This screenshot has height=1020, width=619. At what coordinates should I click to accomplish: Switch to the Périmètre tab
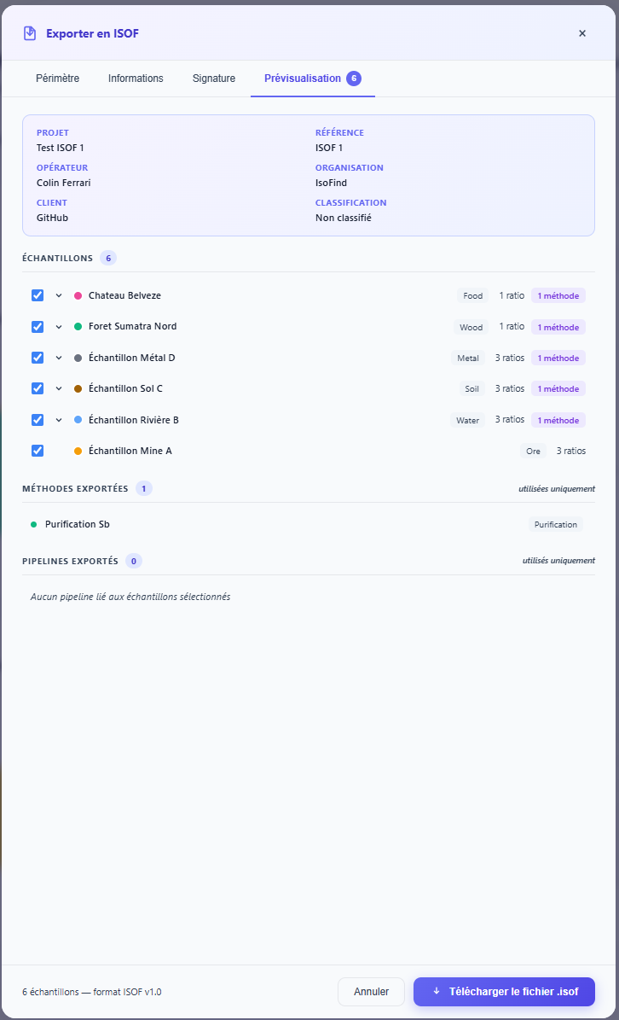tap(57, 79)
